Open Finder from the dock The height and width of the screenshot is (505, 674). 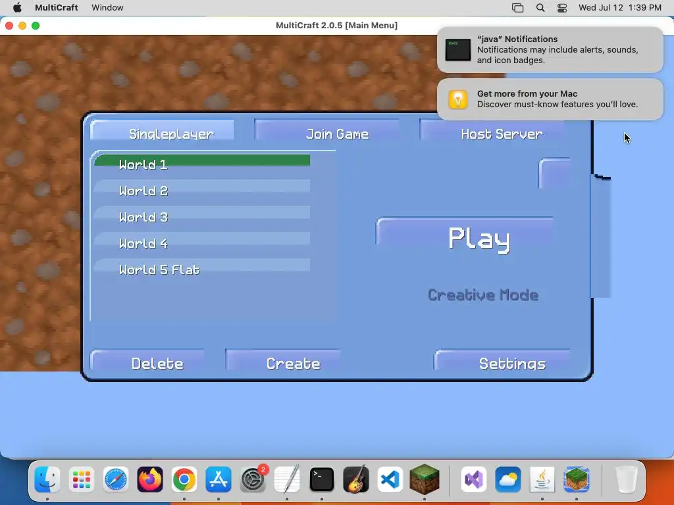tap(47, 479)
